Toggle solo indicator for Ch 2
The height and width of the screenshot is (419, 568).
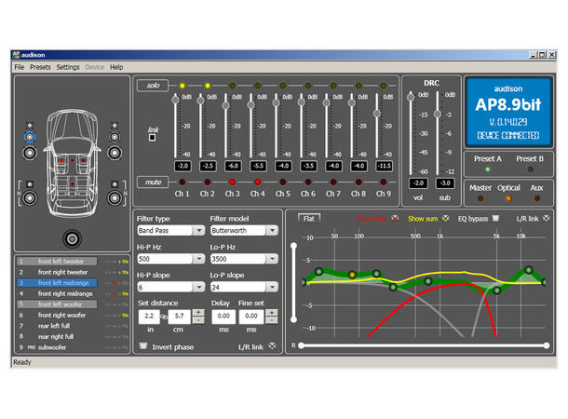pos(208,86)
